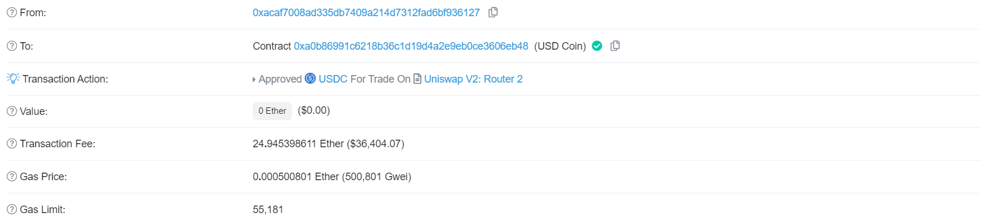Click the help icon beside To
This screenshot has height=220, width=986.
click(x=12, y=46)
